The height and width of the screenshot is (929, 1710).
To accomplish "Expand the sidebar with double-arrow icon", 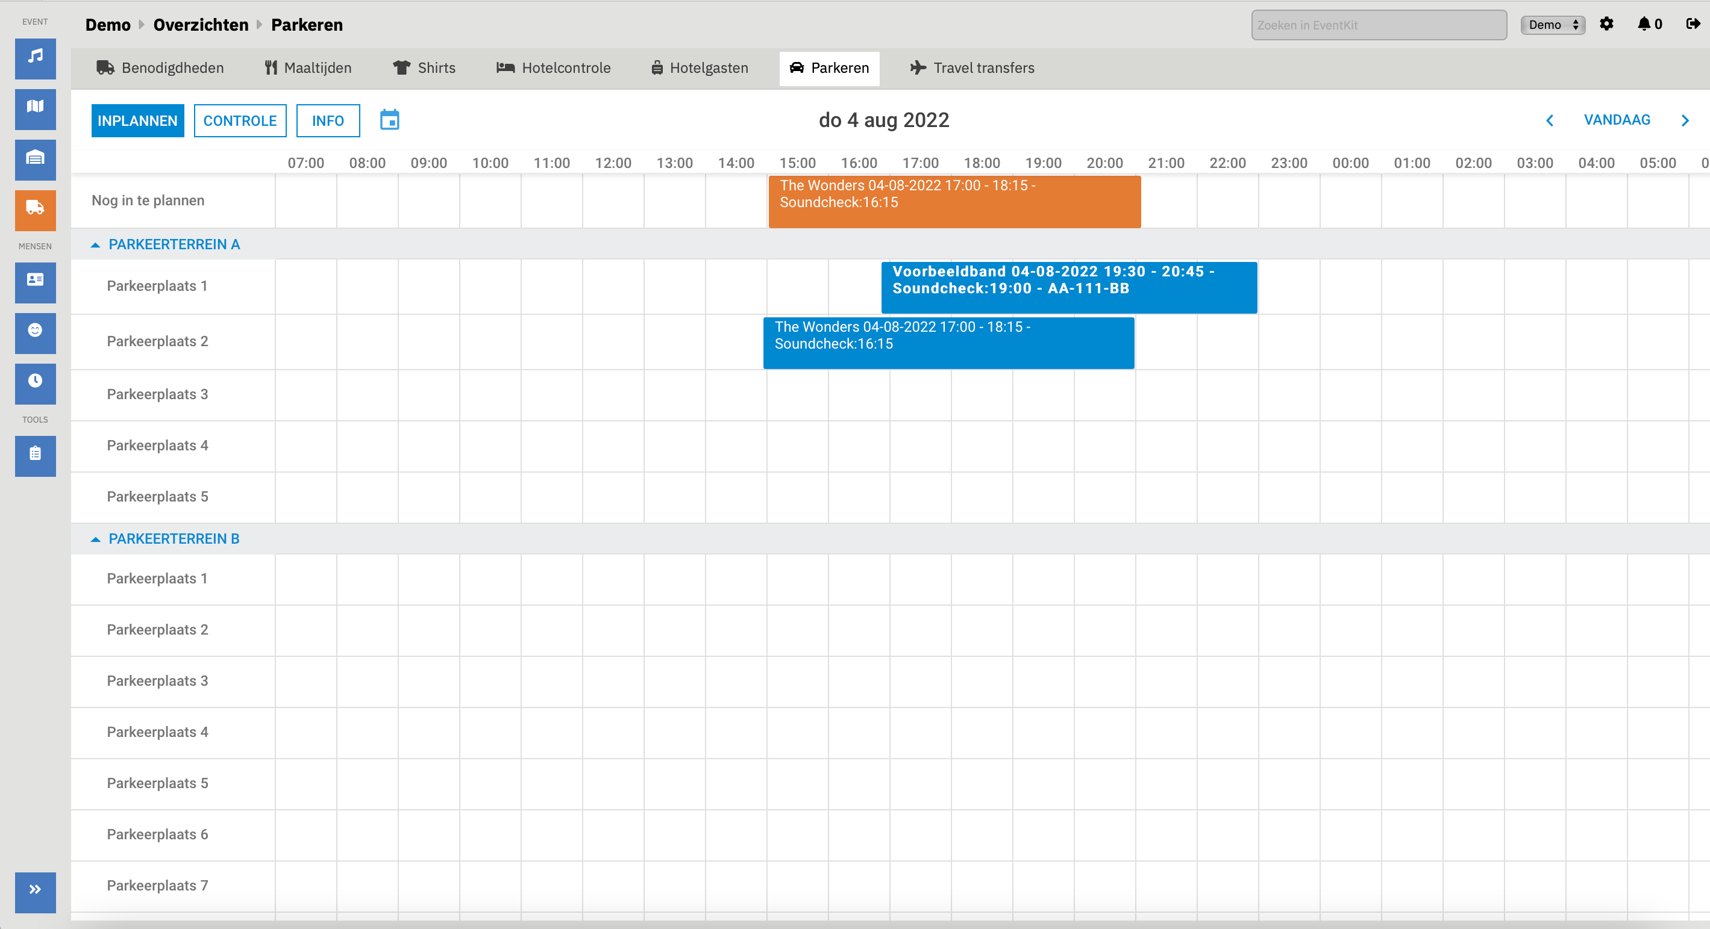I will (x=35, y=892).
